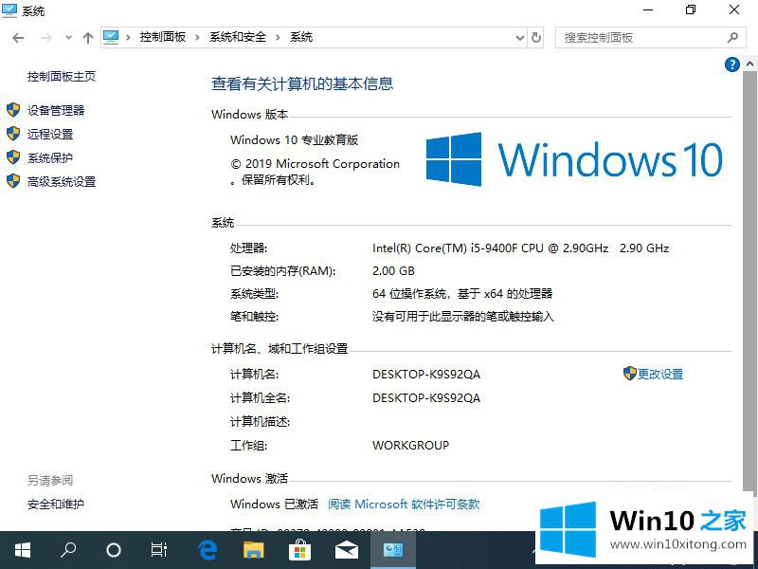The height and width of the screenshot is (569, 758).
Task: Open Cortana circle icon
Action: pyautogui.click(x=113, y=550)
